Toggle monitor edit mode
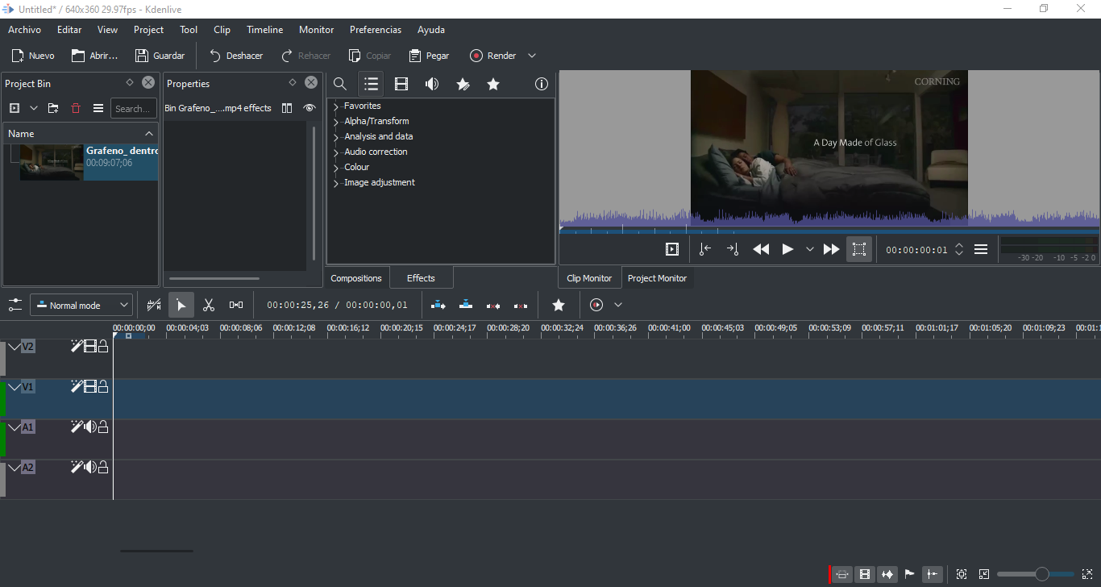The width and height of the screenshot is (1101, 587). click(859, 249)
